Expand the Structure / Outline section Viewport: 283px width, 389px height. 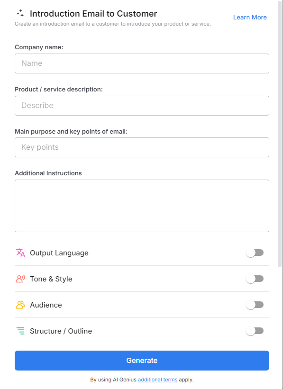61,331
